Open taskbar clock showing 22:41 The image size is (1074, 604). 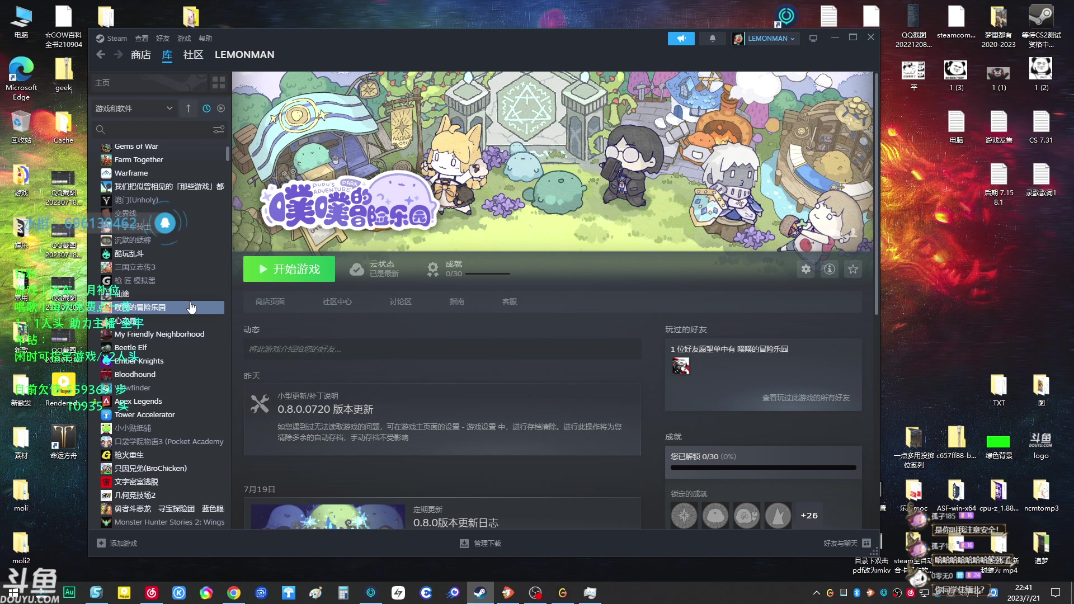pos(1024,593)
